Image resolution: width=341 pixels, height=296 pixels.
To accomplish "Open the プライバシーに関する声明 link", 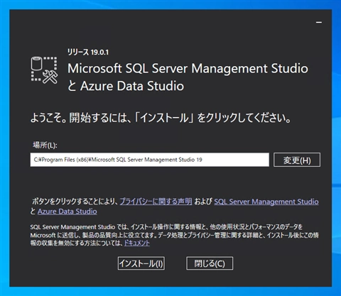I will pos(156,202).
